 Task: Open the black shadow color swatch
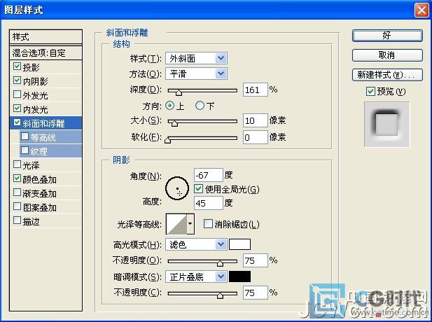point(239,276)
